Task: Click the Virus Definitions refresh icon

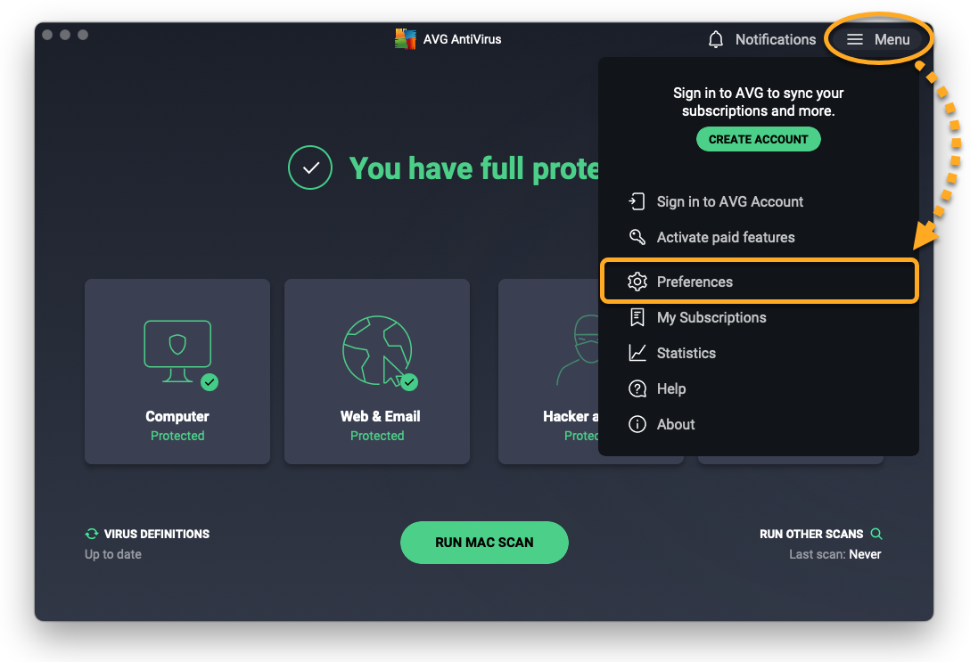Action: coord(91,534)
